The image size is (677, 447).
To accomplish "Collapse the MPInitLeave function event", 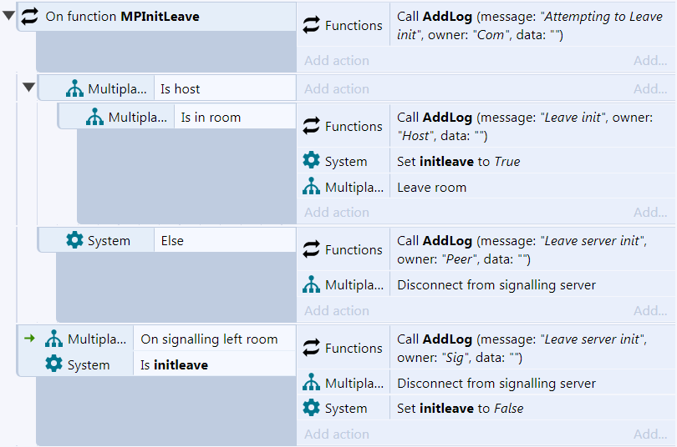I will tap(8, 16).
